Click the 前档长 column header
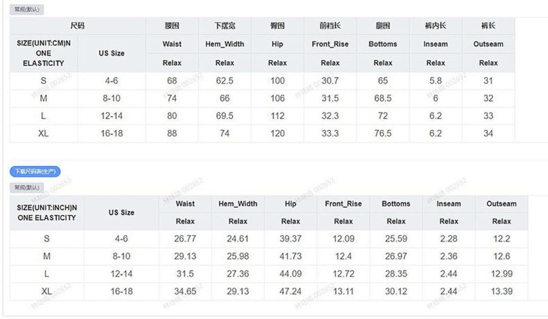This screenshot has height=319, width=548. [x=330, y=26]
